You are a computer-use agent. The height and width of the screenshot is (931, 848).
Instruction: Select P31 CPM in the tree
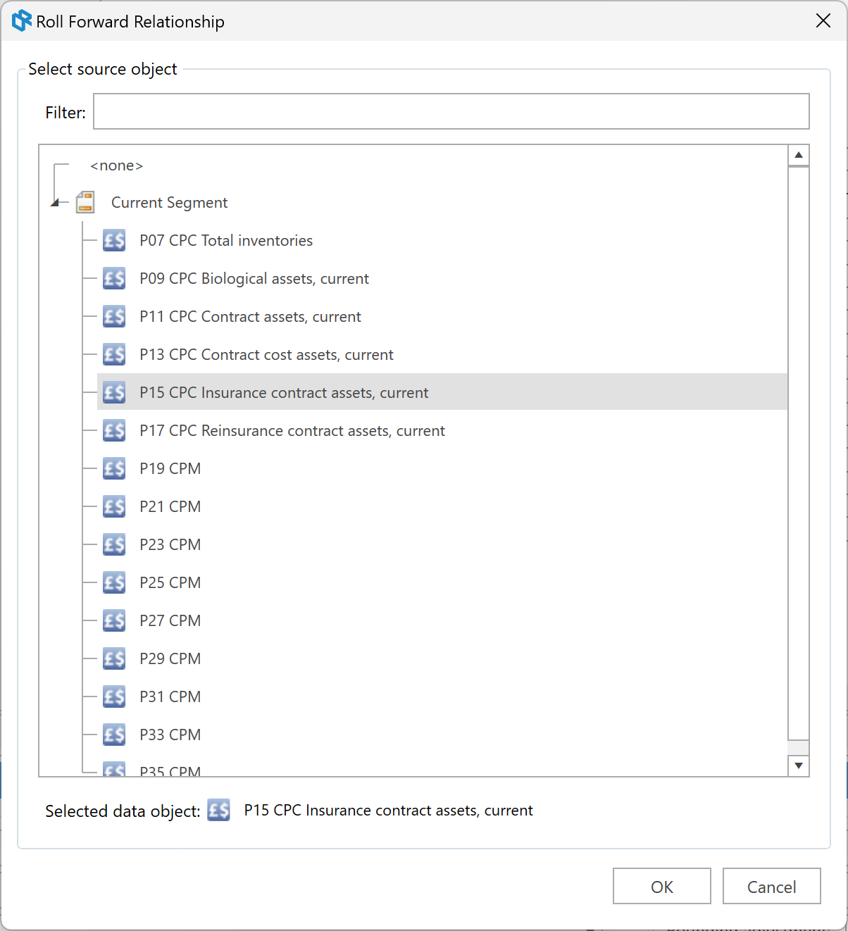170,696
